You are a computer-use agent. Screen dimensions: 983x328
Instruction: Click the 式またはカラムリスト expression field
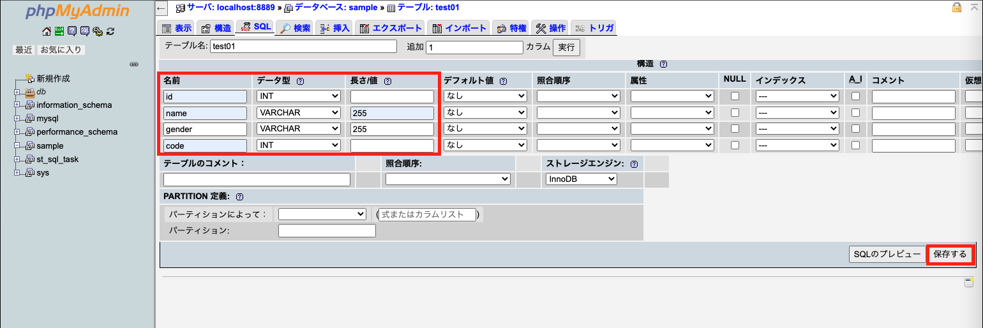428,214
